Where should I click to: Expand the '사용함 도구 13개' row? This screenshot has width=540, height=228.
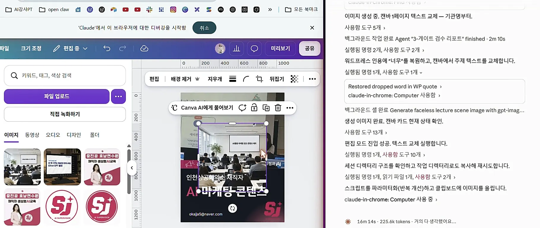(366, 132)
